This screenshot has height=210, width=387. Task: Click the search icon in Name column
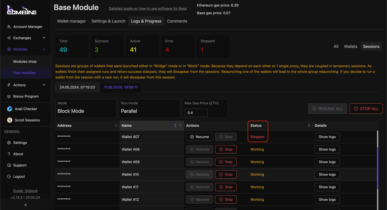[x=180, y=126]
